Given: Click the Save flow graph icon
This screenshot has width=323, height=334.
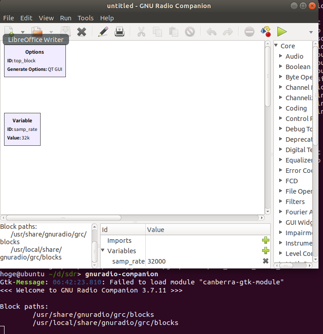Looking at the screenshot, I should coord(65,32).
